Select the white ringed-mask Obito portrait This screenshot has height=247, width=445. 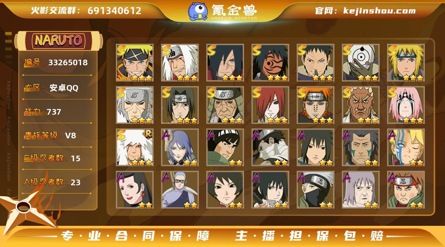click(361, 63)
